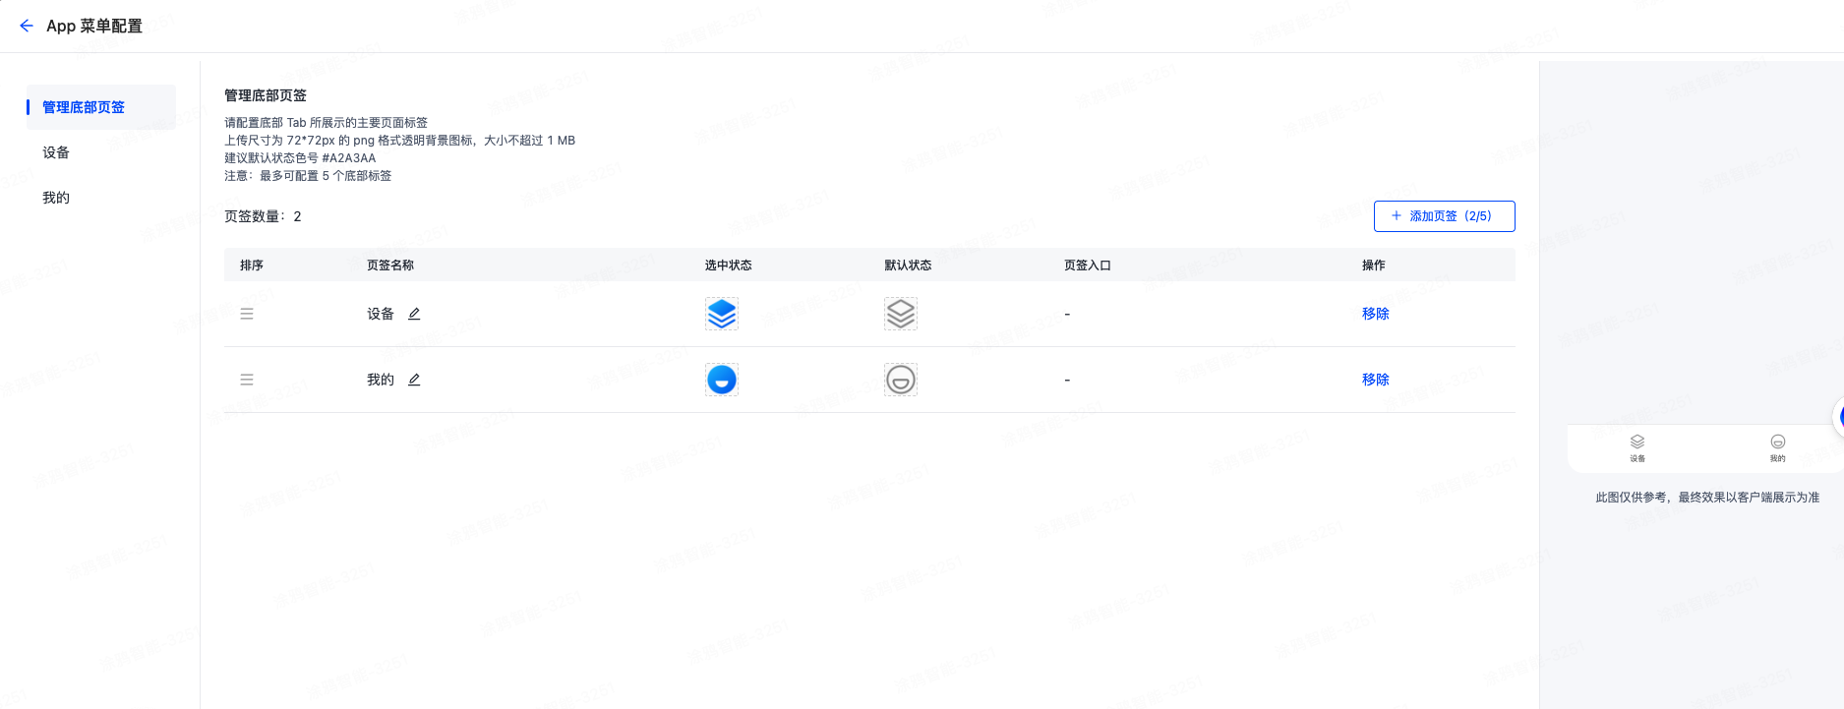
Task: Click the edit pencil next to 设备
Action: click(414, 314)
